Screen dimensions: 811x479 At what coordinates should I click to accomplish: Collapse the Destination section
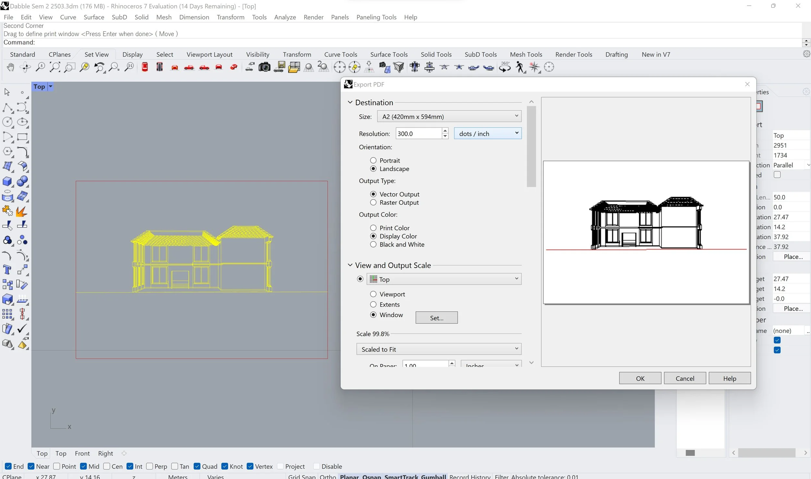pos(350,102)
